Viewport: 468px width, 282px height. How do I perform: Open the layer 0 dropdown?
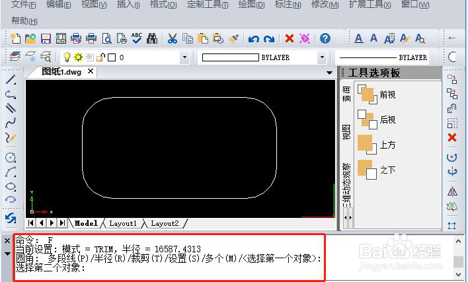184,57
